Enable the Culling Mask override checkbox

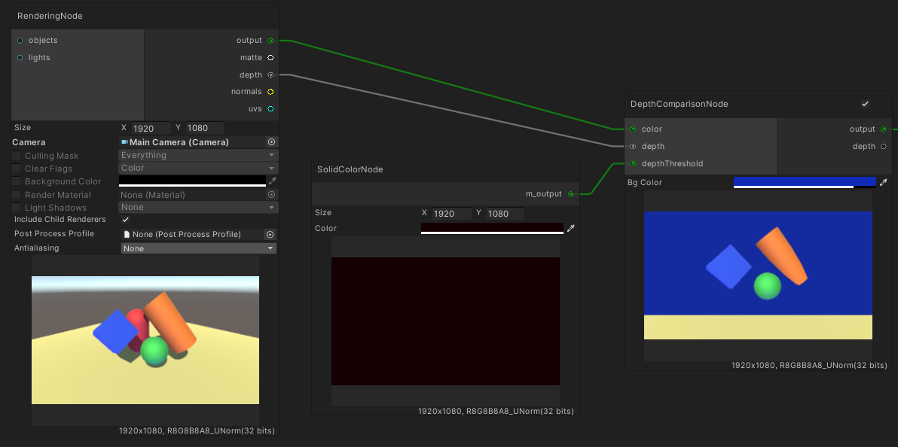pyautogui.click(x=17, y=156)
